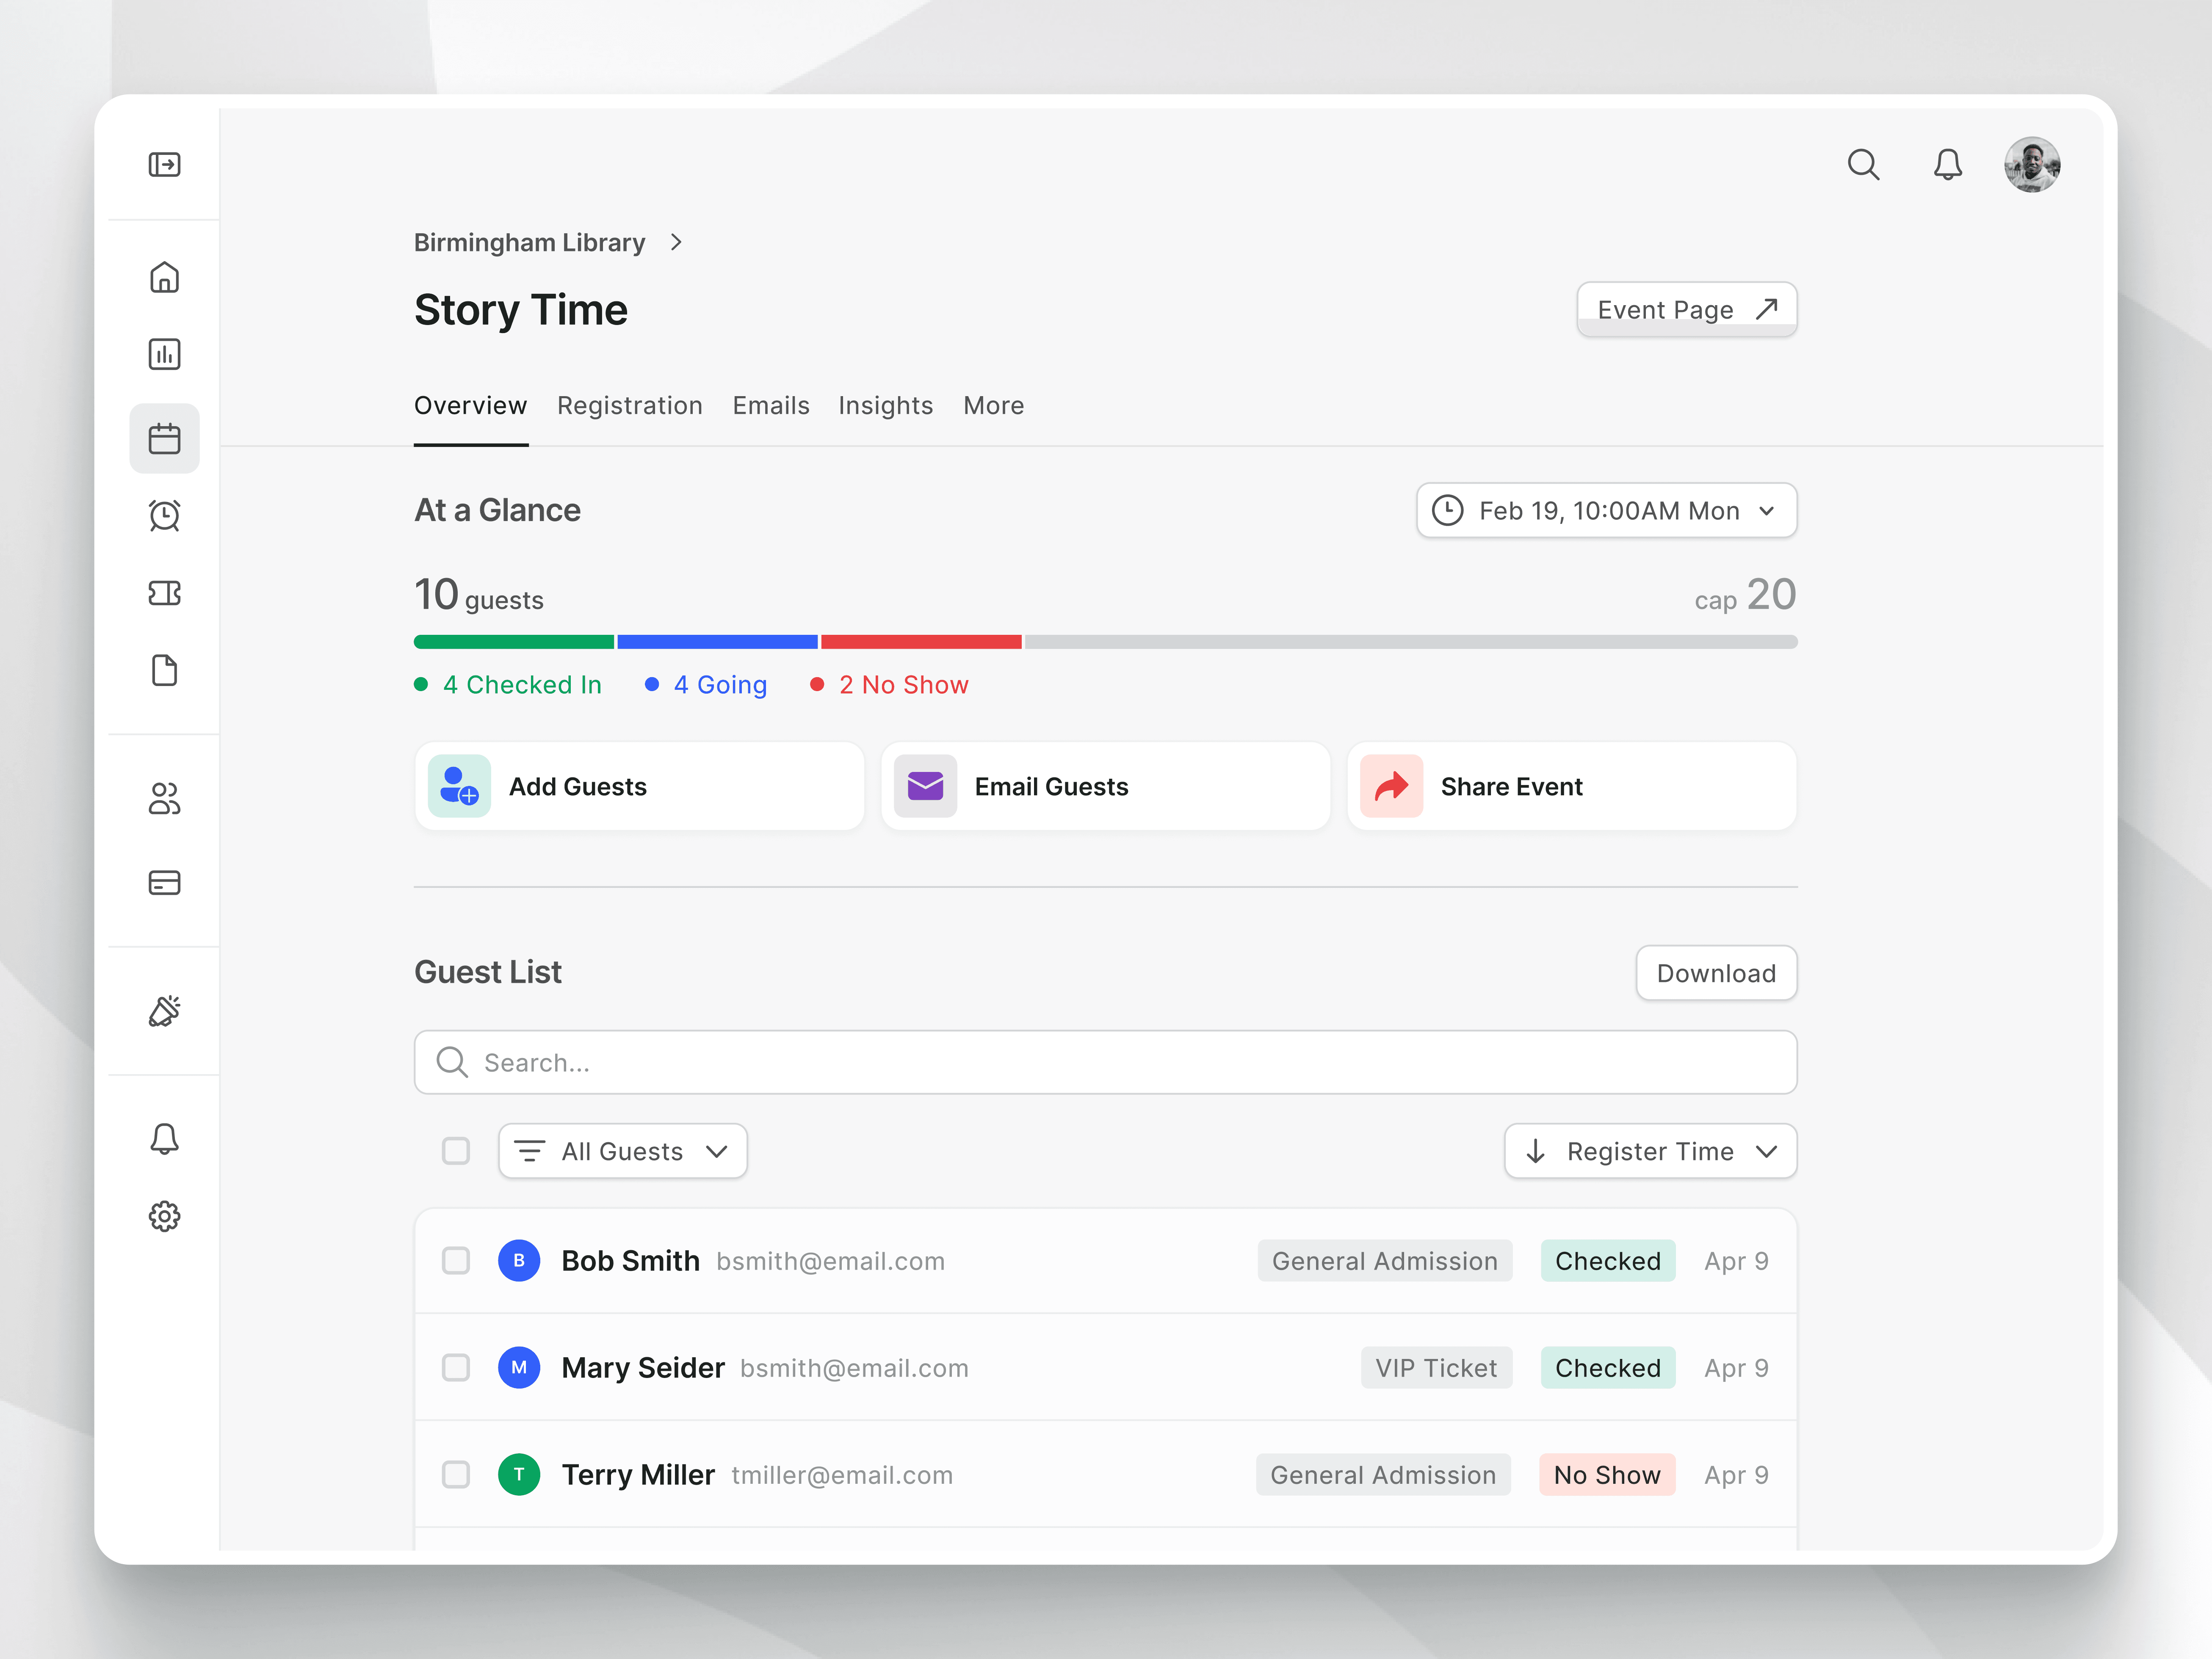Screen dimensions: 2212x1659
Task: Click the 4 Checked In legend
Action: (x=508, y=685)
